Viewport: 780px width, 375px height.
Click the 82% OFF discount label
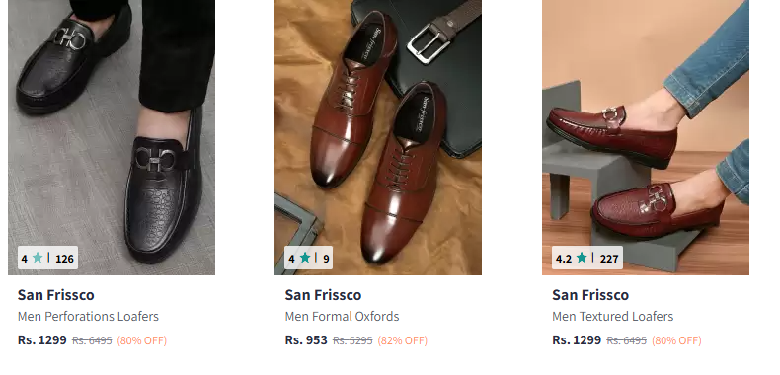403,340
